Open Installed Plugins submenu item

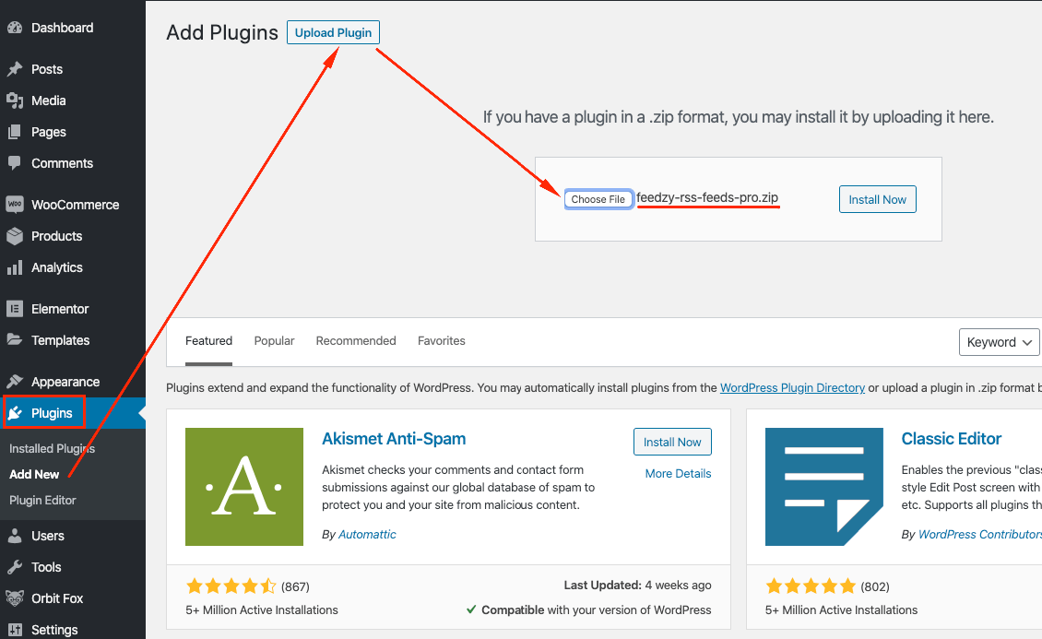(x=53, y=449)
